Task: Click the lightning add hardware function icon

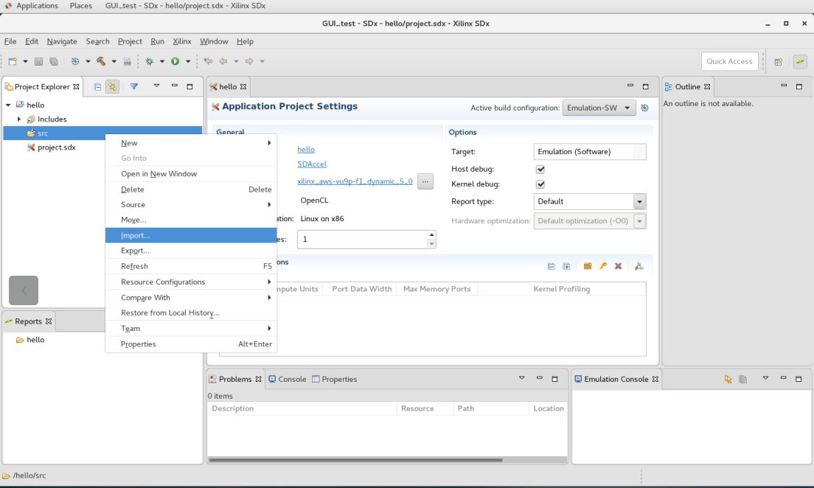Action: pos(602,266)
